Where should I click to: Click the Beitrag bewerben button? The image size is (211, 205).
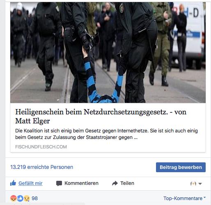181,167
